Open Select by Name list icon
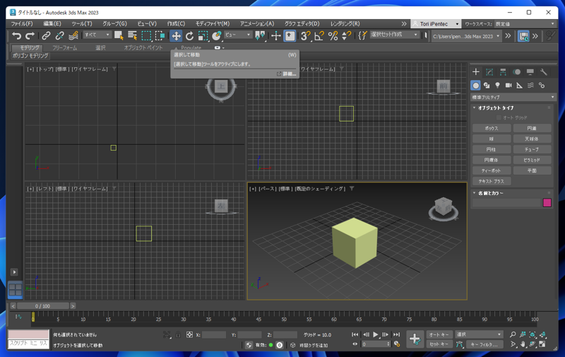 pyautogui.click(x=132, y=35)
